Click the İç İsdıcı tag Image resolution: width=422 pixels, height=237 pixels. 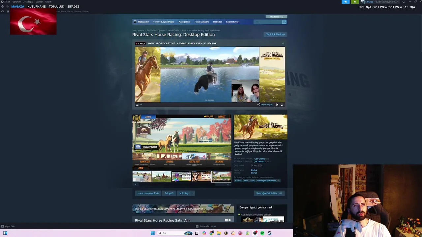[x=238, y=181]
